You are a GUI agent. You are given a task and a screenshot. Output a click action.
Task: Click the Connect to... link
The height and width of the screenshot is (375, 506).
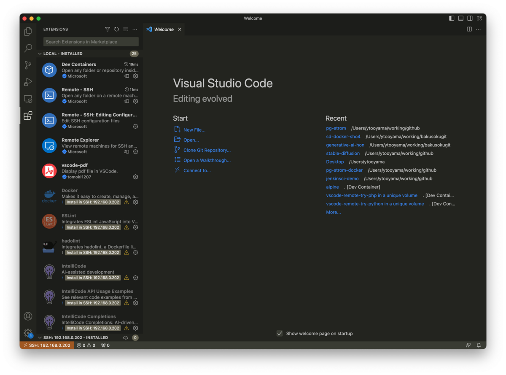197,170
